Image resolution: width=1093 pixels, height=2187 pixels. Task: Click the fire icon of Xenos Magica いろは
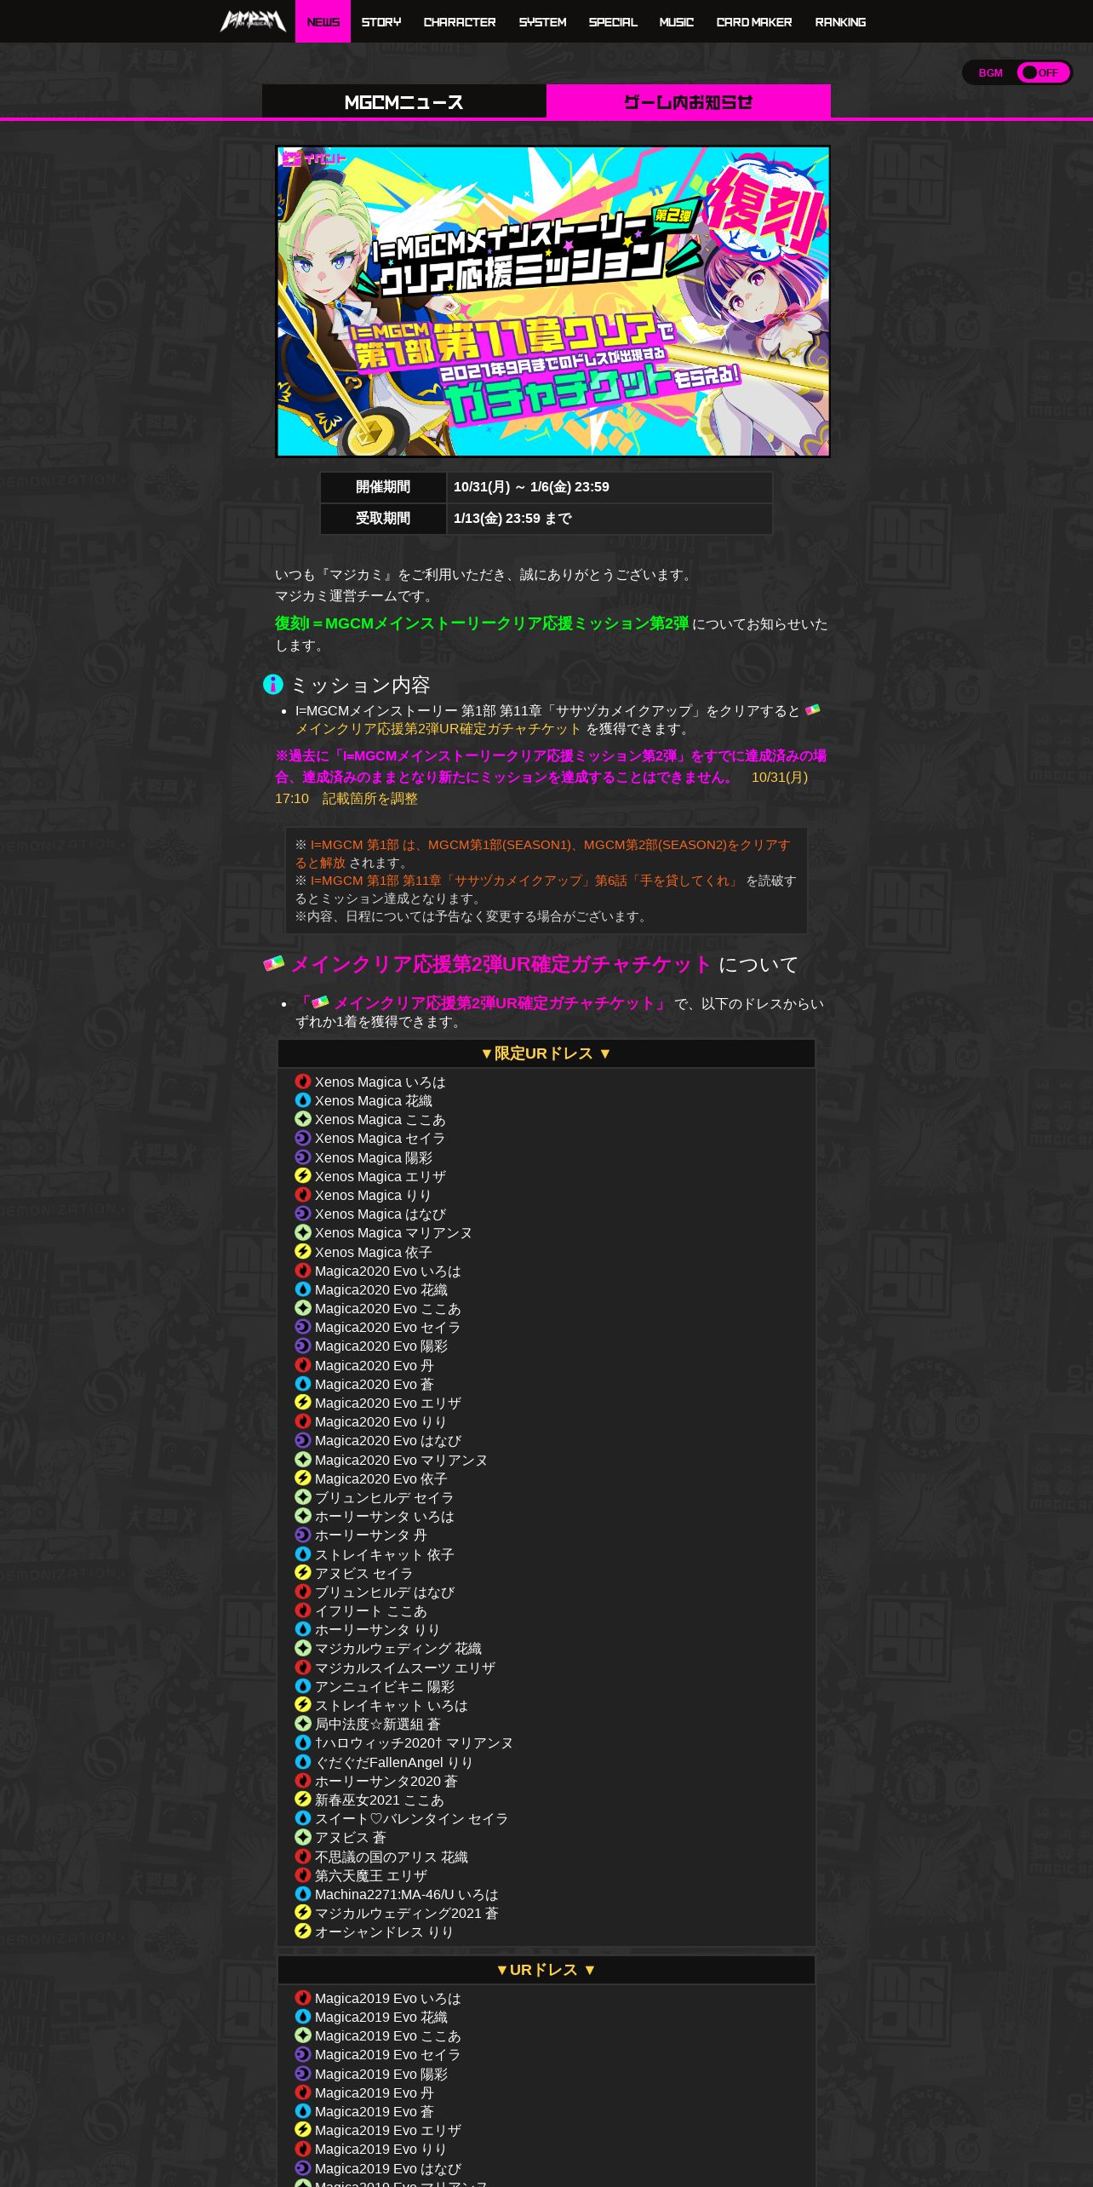tap(302, 1081)
